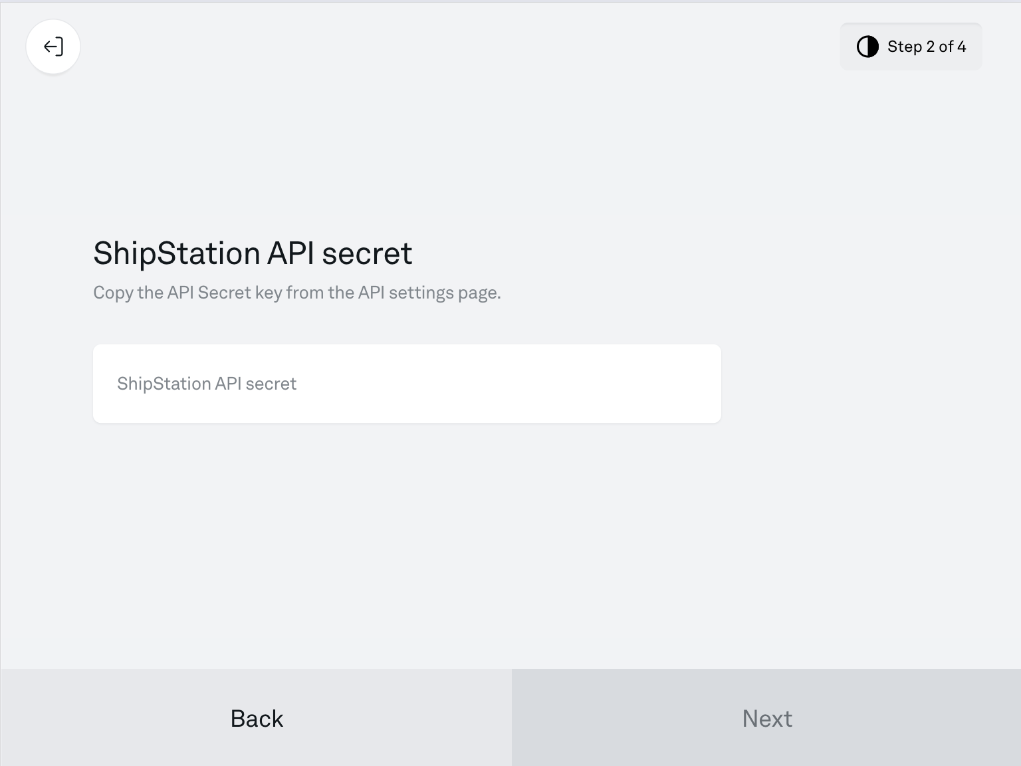Leave the setup wizard via the top-left icon
The image size is (1021, 766).
pos(53,47)
